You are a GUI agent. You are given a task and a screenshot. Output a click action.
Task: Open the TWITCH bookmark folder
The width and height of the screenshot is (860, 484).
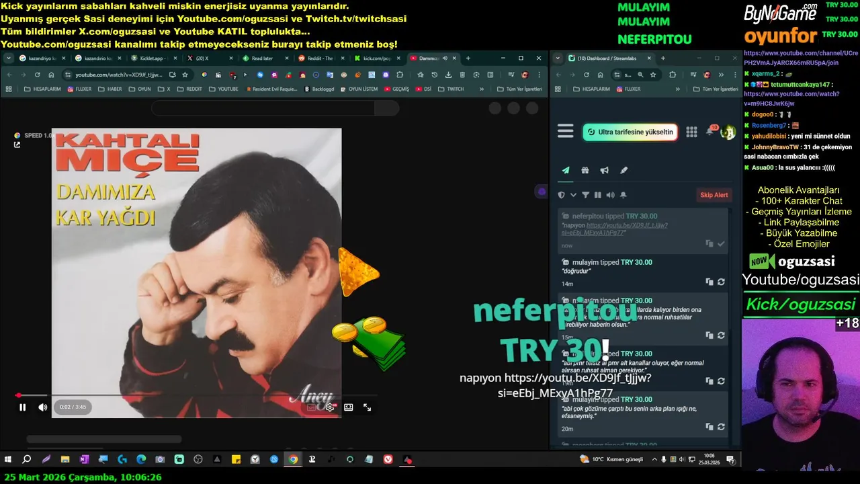(x=451, y=89)
